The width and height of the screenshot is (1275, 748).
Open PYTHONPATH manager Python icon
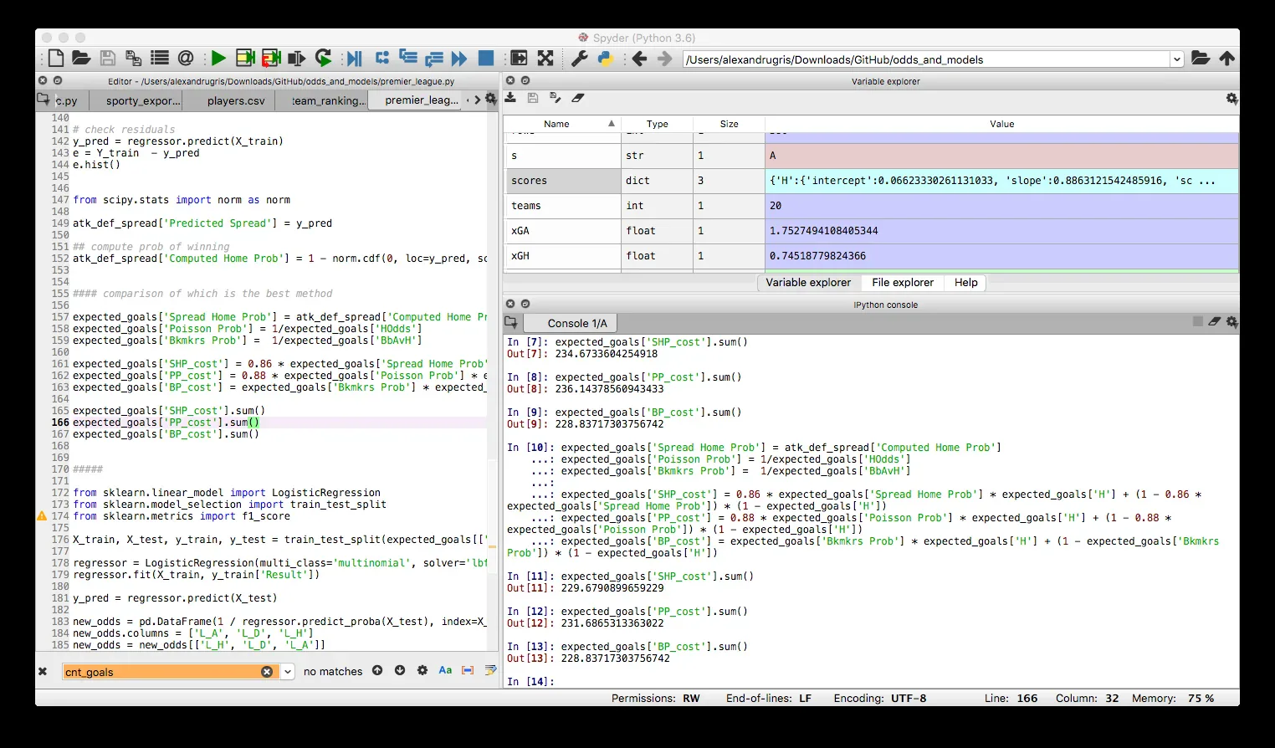click(605, 59)
